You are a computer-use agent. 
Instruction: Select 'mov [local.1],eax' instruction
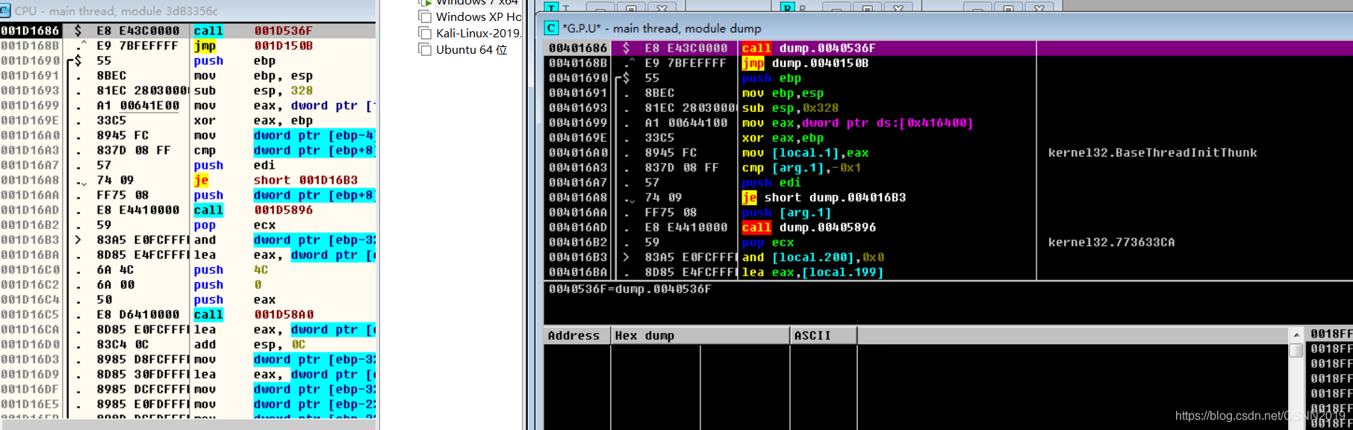tap(805, 153)
